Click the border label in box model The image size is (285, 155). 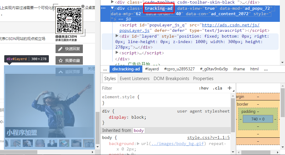(243, 104)
